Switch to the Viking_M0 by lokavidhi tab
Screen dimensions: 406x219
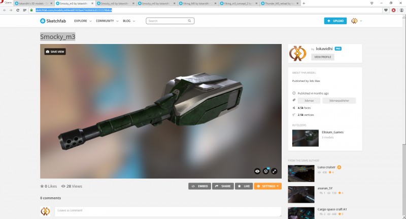198,4
